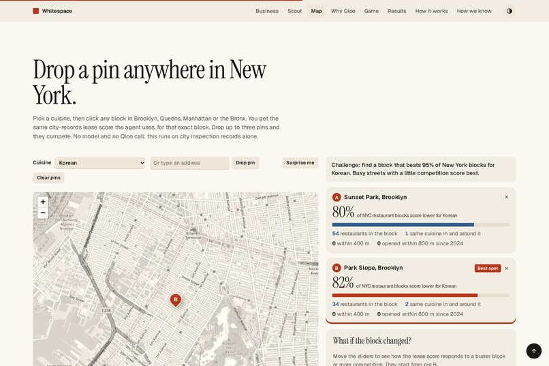Click the Park Slope, Brooklyn title
The height and width of the screenshot is (366, 549).
pos(373,268)
